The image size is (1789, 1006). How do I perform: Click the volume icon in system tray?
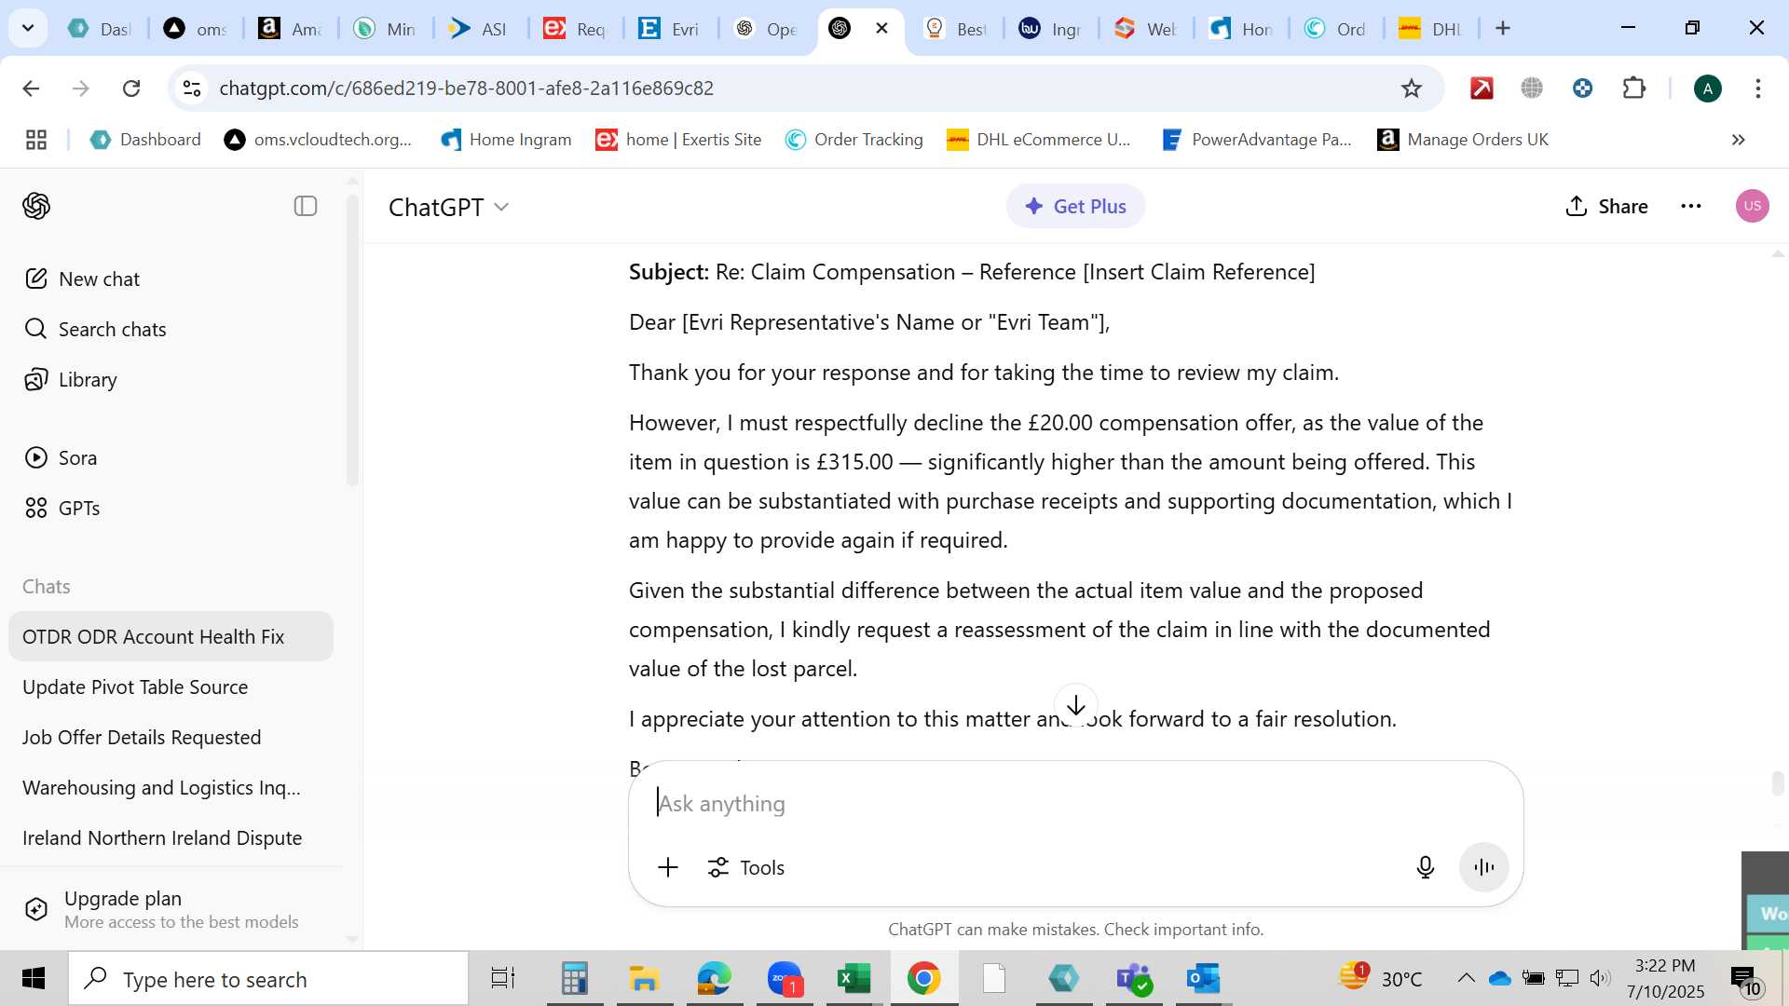(1600, 978)
